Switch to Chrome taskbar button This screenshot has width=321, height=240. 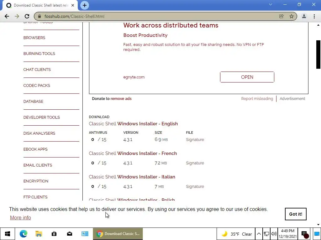pyautogui.click(x=118, y=234)
